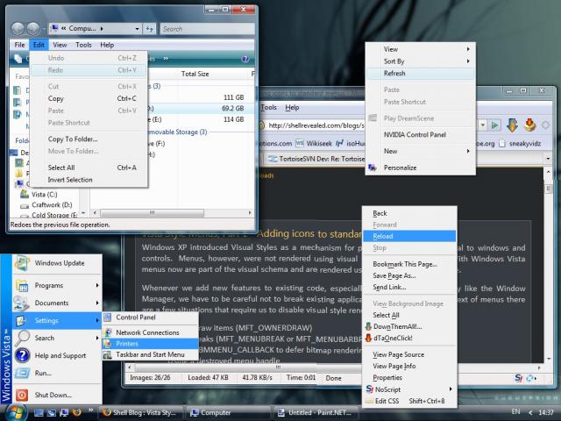Click the Total Size column header

point(195,74)
